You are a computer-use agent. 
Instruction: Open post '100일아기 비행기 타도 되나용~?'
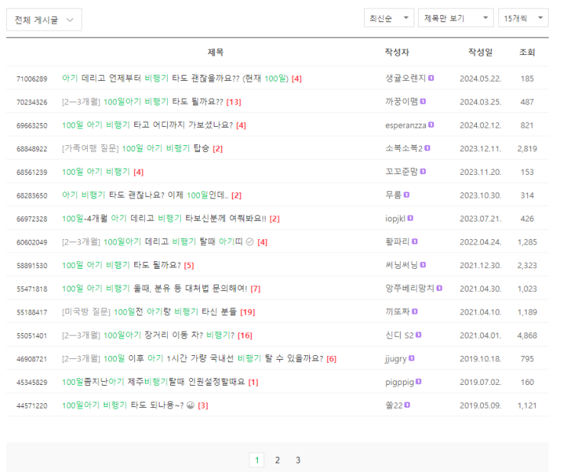point(123,405)
